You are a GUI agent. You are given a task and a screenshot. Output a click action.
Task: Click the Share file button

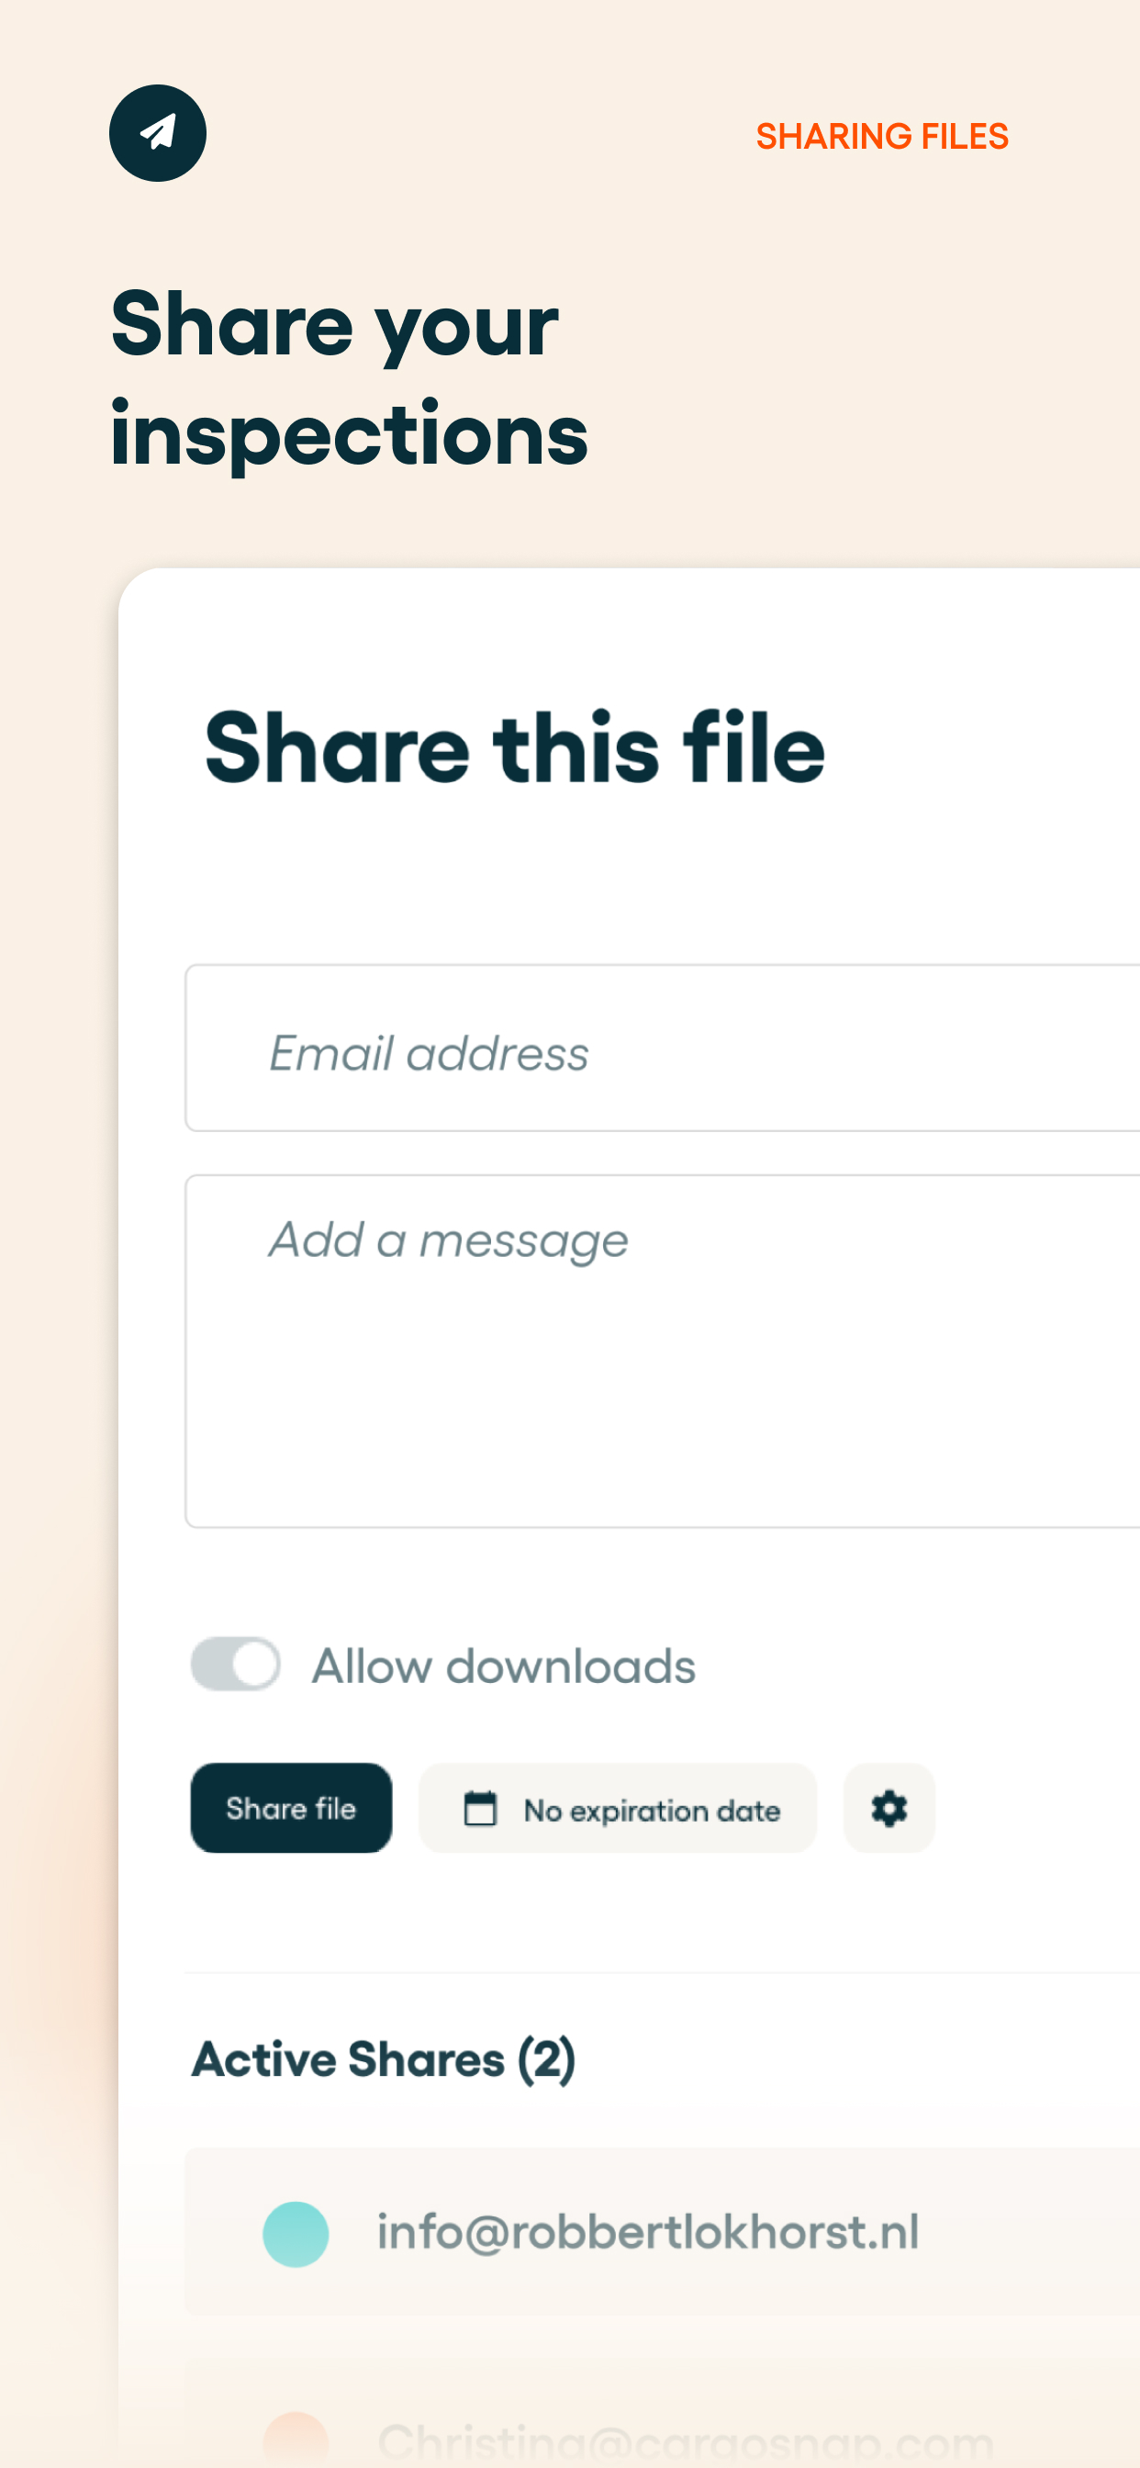[x=291, y=1808]
